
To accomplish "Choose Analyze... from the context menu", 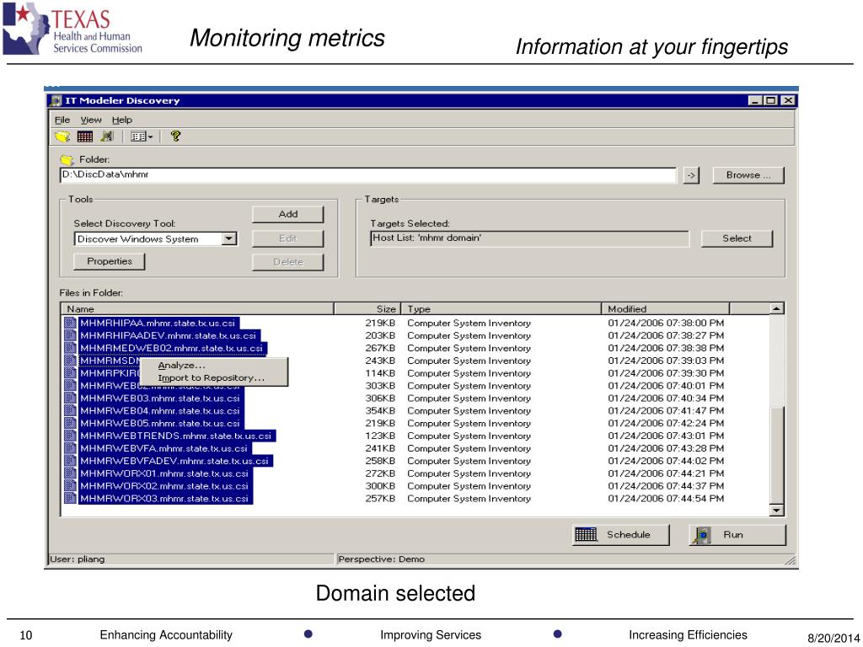I will point(214,366).
